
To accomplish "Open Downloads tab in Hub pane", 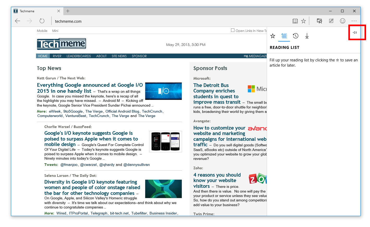I will [307, 36].
